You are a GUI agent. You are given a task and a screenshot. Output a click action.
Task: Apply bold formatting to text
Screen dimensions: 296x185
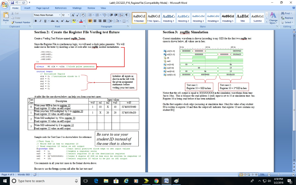coord(36,21)
